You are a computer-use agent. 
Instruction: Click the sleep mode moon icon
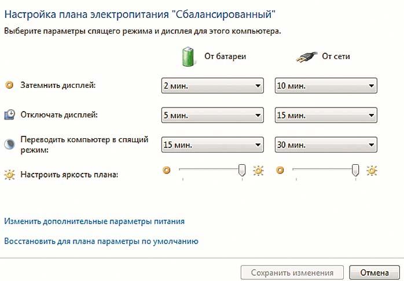(9, 144)
